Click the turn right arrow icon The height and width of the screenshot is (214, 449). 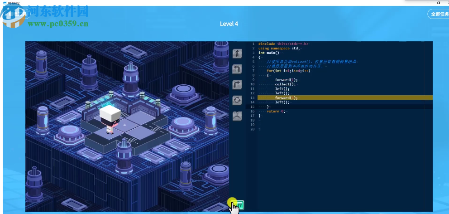[237, 85]
